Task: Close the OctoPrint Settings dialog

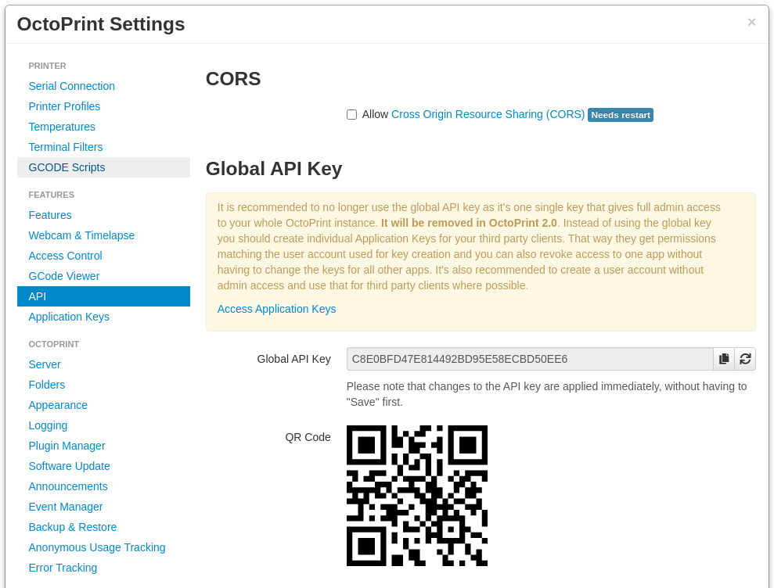Action: [751, 22]
